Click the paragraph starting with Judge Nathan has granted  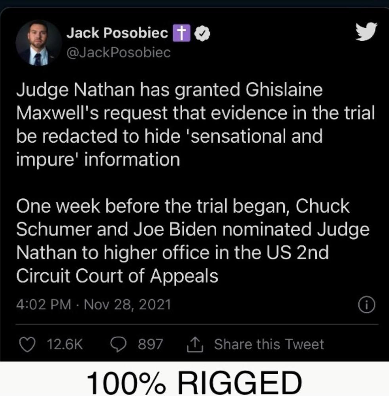pyautogui.click(x=194, y=125)
